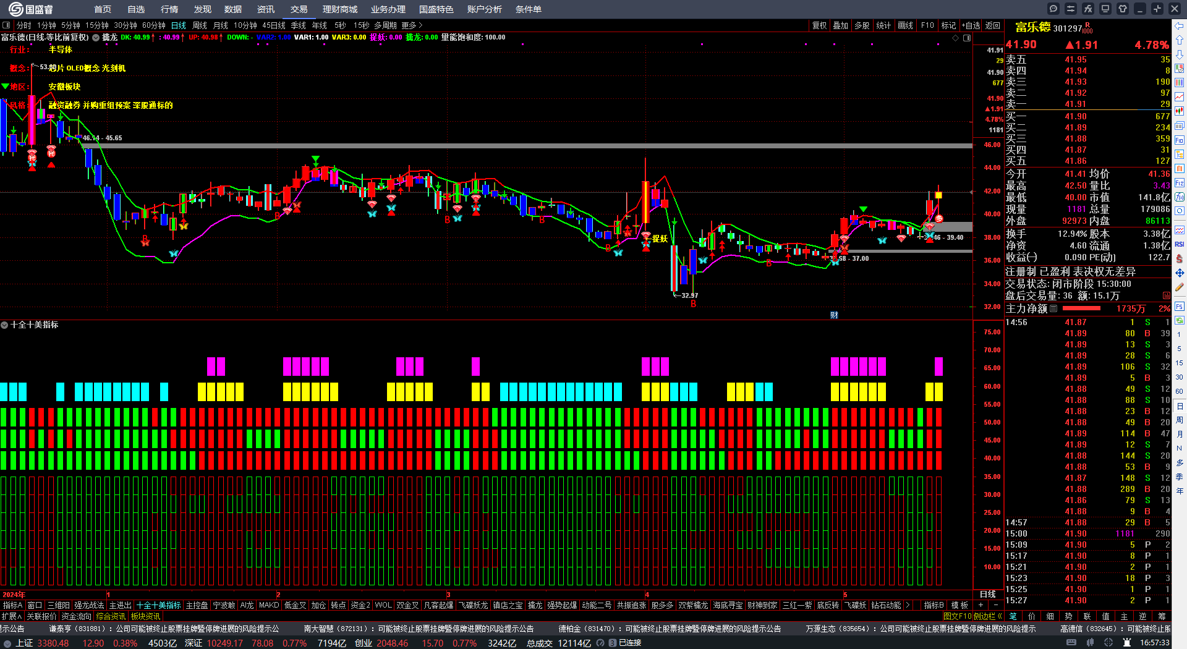Click the 已连接 connection status
Viewport: 1187px width, 649px height.
tap(630, 643)
